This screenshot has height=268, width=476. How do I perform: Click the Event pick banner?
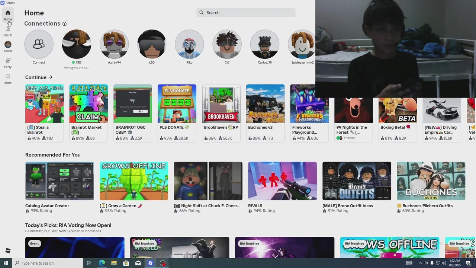click(75, 248)
